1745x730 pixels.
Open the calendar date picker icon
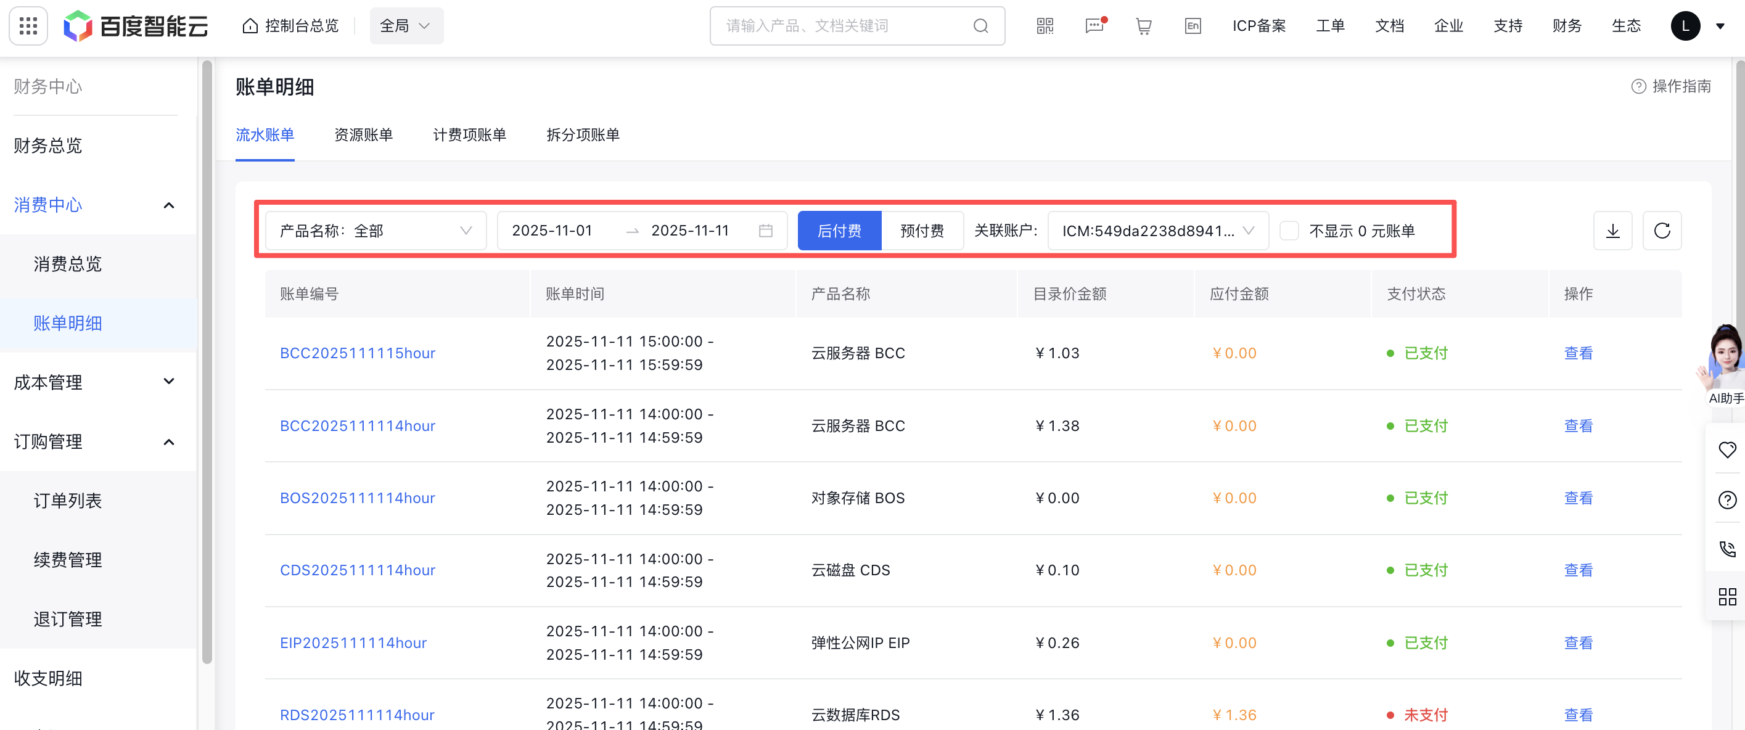pos(765,231)
